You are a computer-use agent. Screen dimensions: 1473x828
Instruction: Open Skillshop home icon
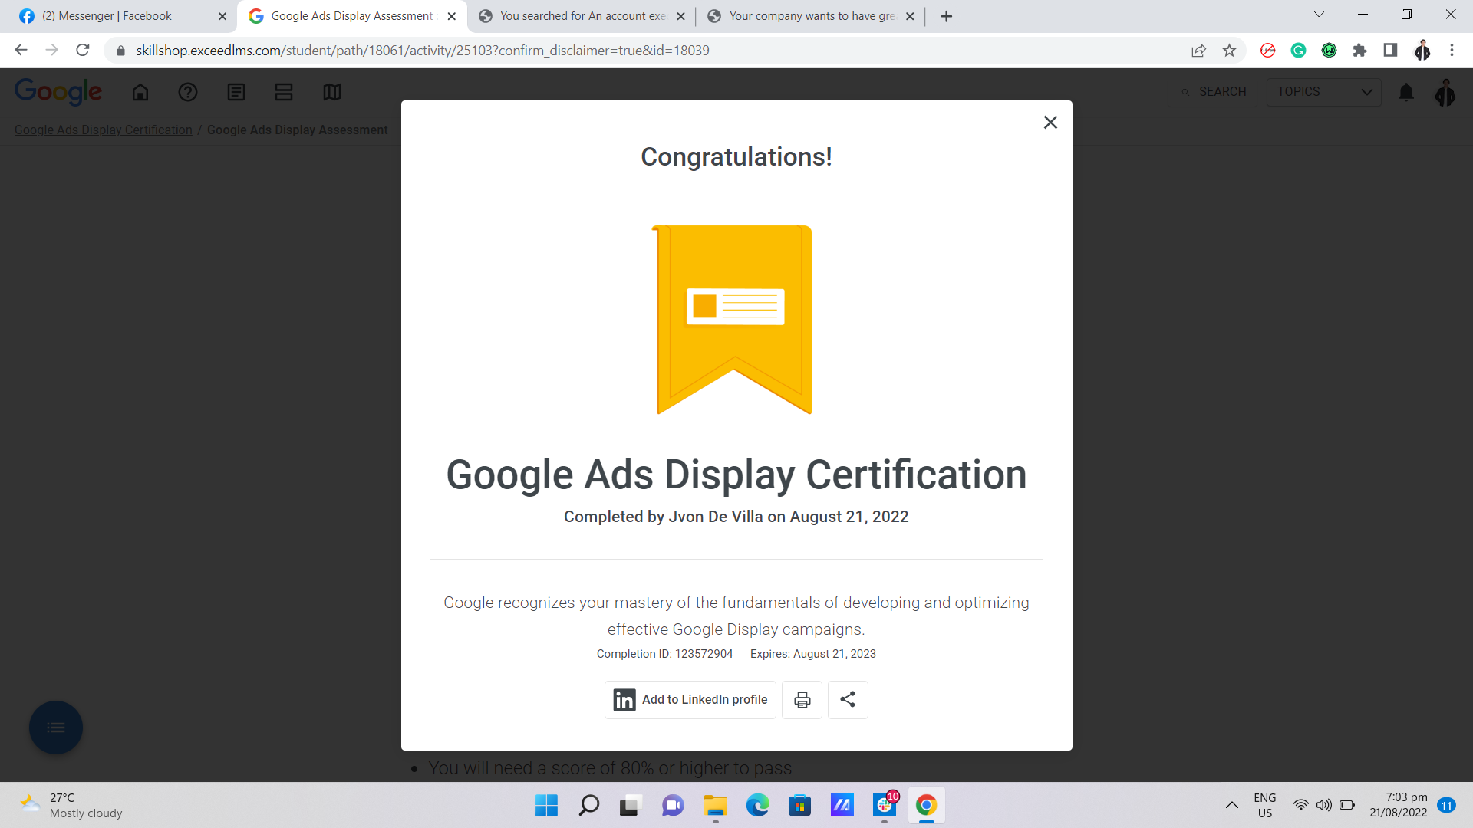(x=140, y=92)
